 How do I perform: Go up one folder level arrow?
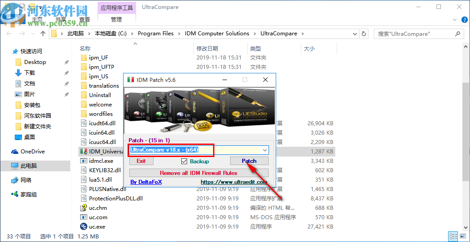[43, 34]
